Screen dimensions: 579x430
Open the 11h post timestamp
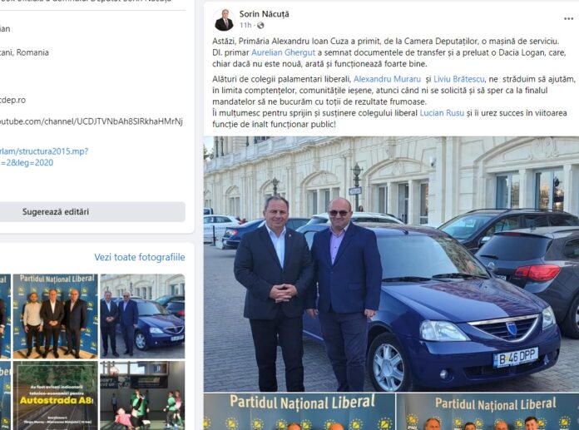click(x=245, y=25)
